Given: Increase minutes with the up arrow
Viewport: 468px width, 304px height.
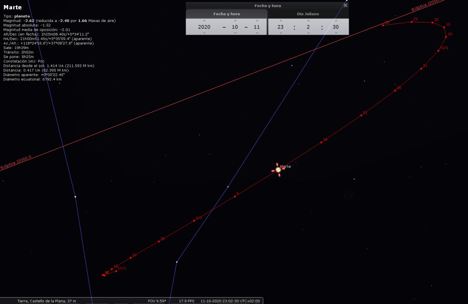Looking at the screenshot, I should [308, 21].
